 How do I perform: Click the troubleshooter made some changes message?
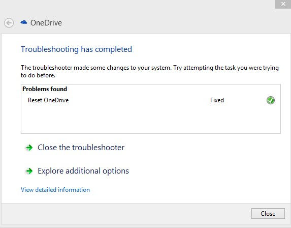150,71
